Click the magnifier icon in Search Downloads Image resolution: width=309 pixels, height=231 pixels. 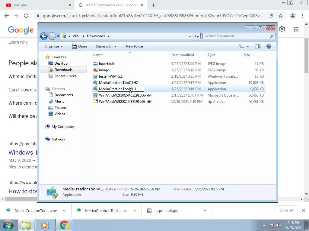pos(272,36)
